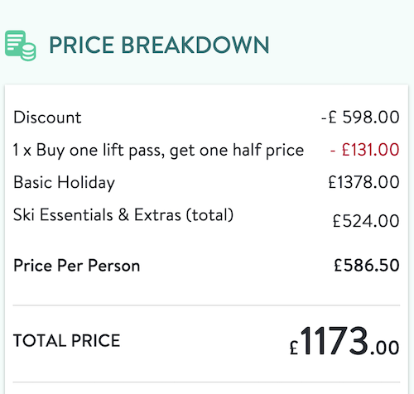The height and width of the screenshot is (394, 414).
Task: Click the TOTAL PRICE label
Action: pyautogui.click(x=66, y=340)
